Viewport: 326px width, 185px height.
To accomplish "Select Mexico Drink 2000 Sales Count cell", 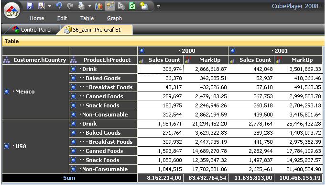I will 160,69.
